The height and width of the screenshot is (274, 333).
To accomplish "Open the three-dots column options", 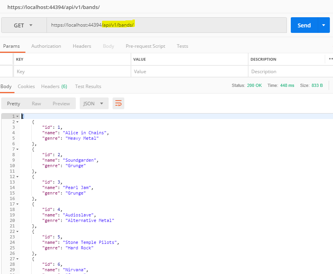I will coord(331,59).
